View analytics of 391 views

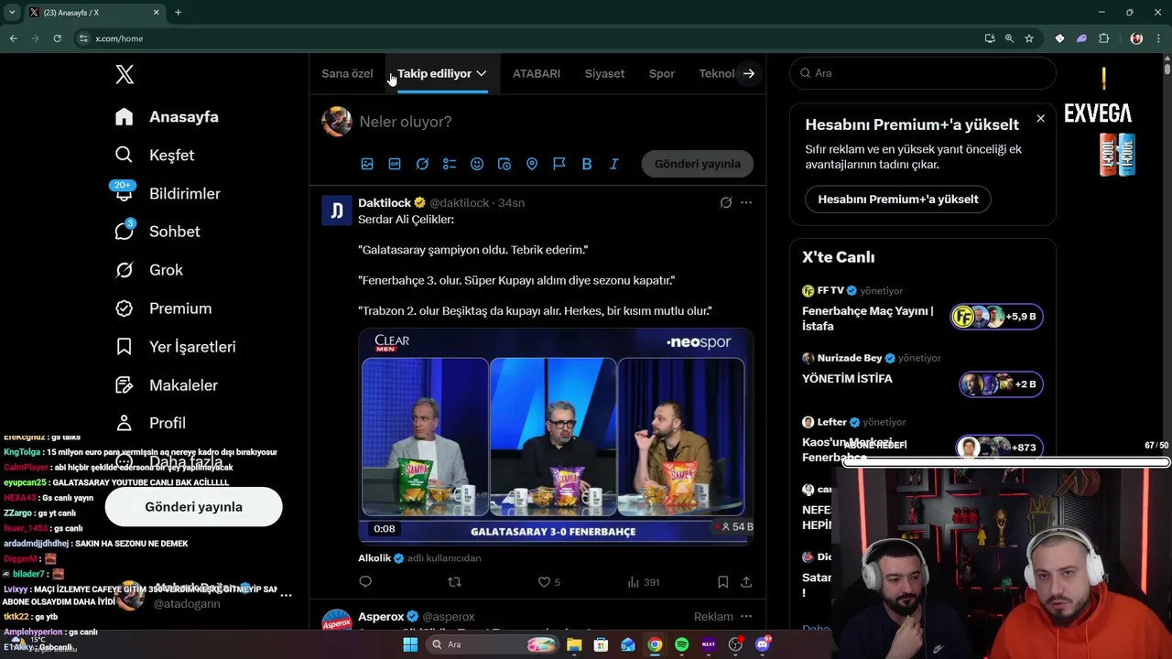(x=643, y=582)
